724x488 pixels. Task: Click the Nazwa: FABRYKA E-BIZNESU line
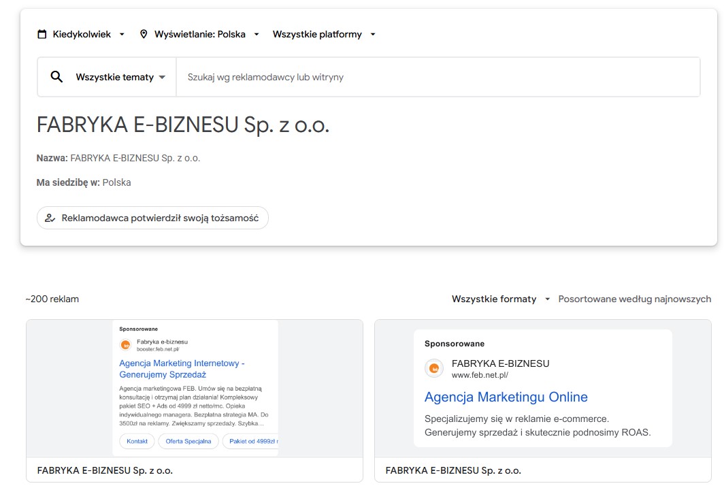point(118,159)
